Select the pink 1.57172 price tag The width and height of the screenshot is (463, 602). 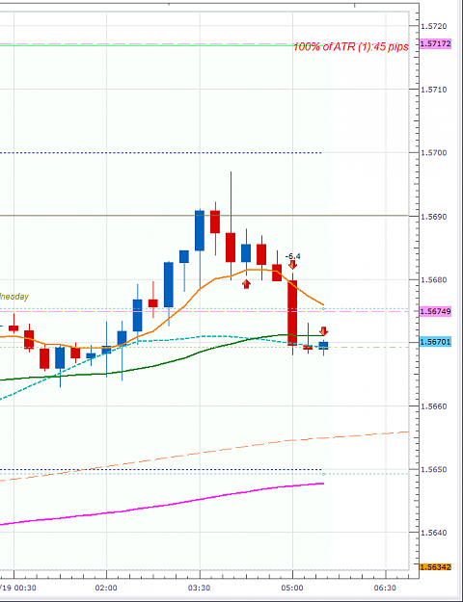[436, 43]
